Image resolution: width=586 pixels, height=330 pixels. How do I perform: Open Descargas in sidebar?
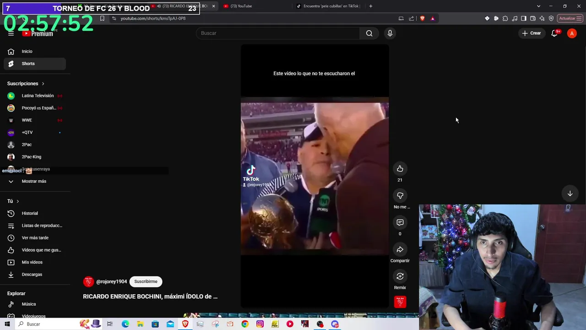pos(35,275)
